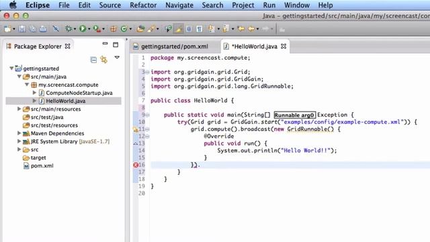
Task: Click the quick-fix warning marker on line 11
Action: click(x=136, y=129)
